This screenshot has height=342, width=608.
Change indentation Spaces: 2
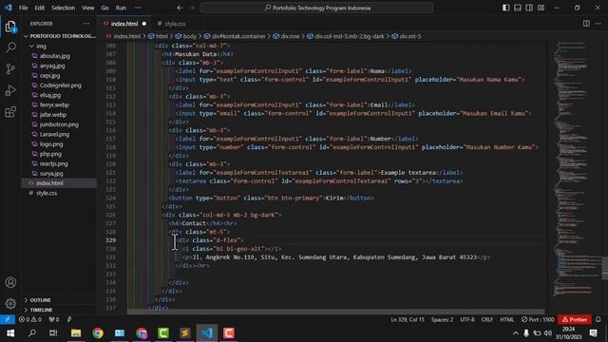coord(442,319)
